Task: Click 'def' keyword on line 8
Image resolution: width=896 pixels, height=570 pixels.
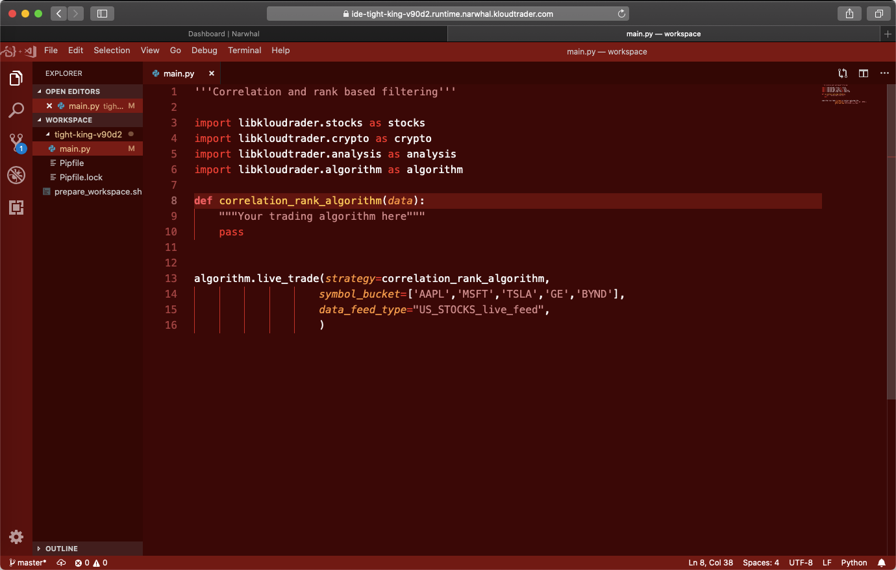Action: coord(203,200)
